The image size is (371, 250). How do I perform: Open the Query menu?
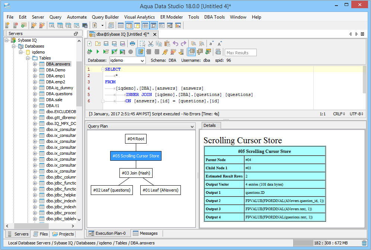point(55,17)
